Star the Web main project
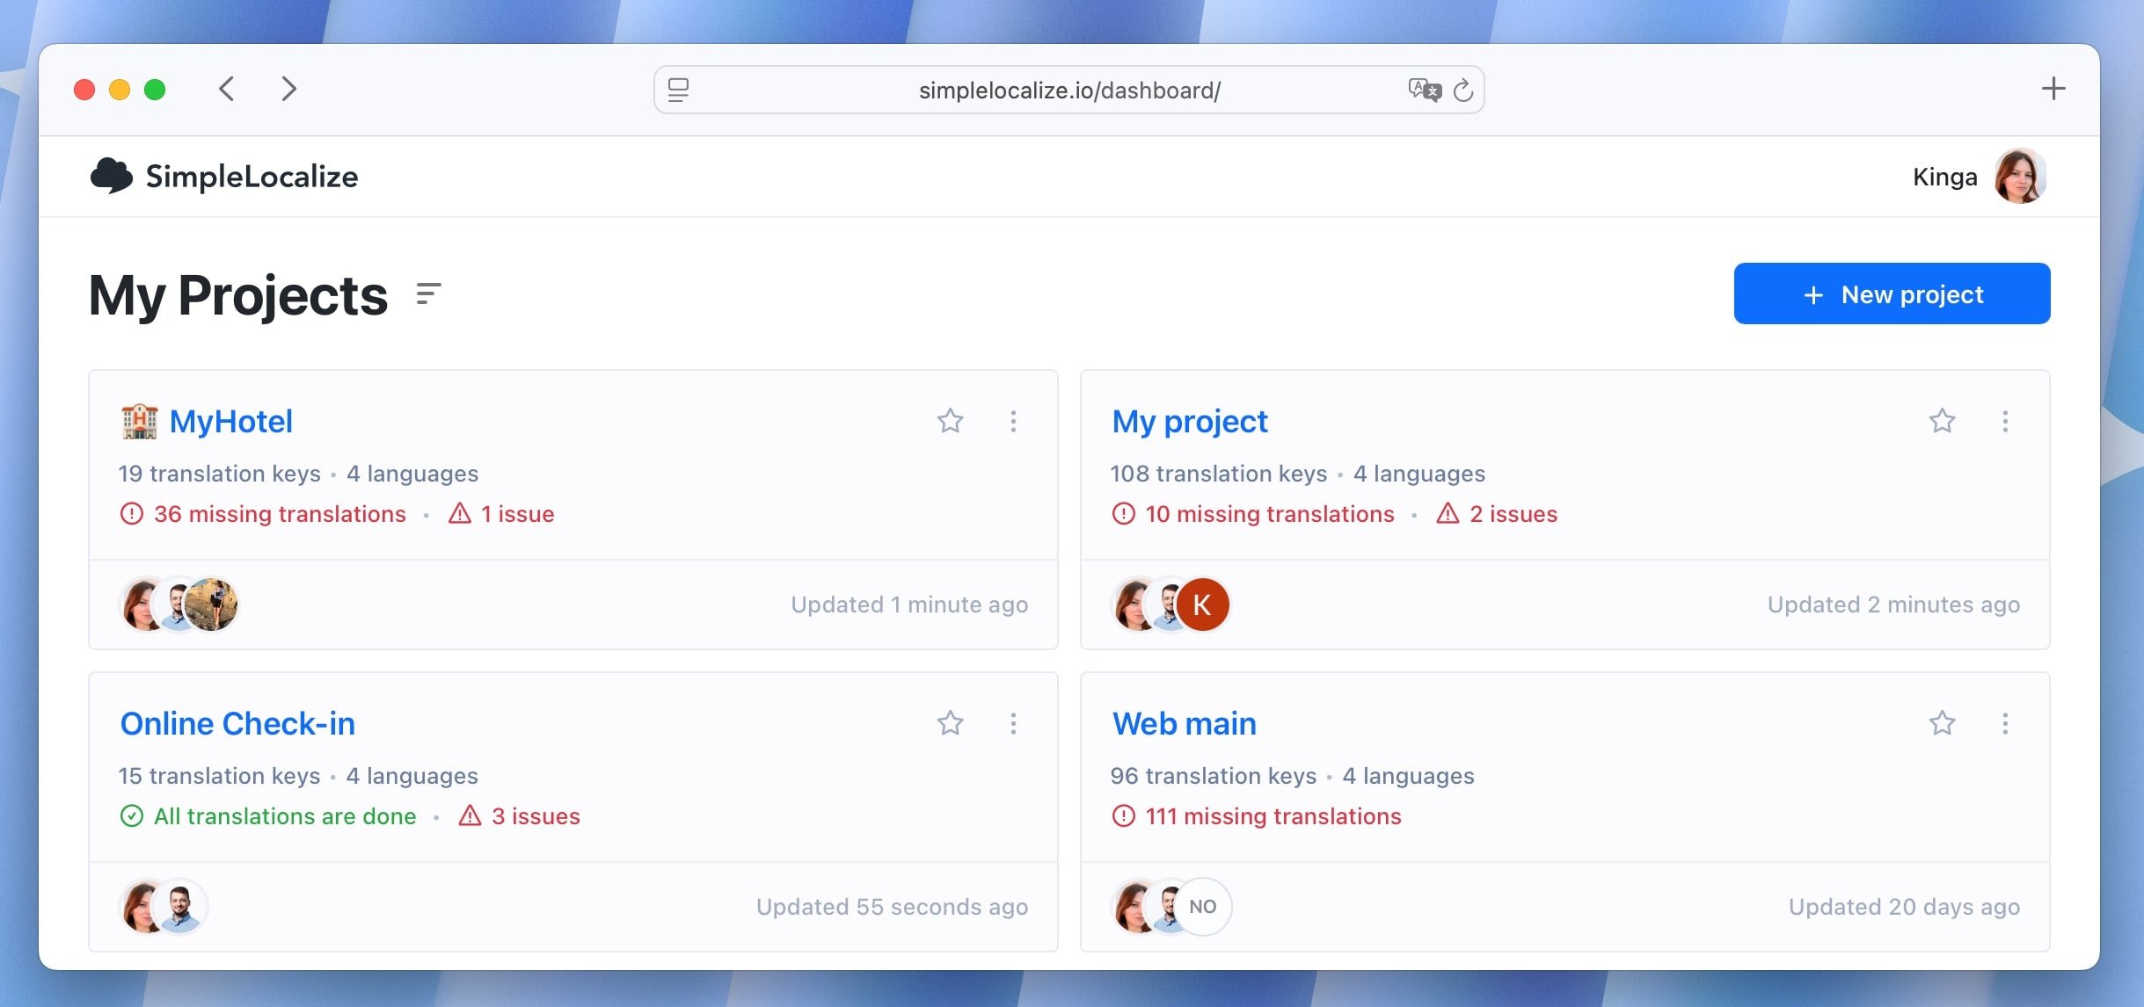The width and height of the screenshot is (2144, 1007). [1942, 723]
